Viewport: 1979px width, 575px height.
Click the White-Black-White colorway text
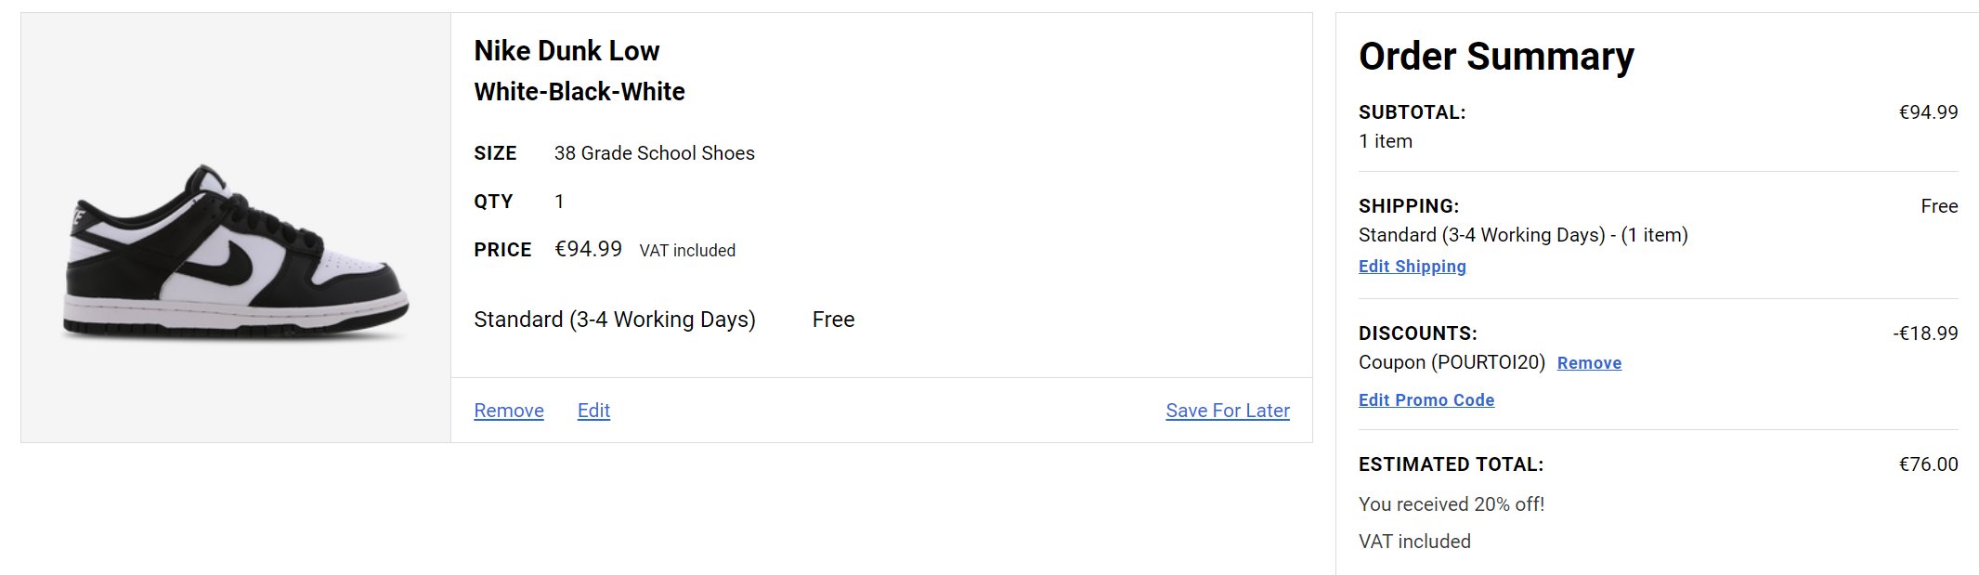tap(579, 92)
